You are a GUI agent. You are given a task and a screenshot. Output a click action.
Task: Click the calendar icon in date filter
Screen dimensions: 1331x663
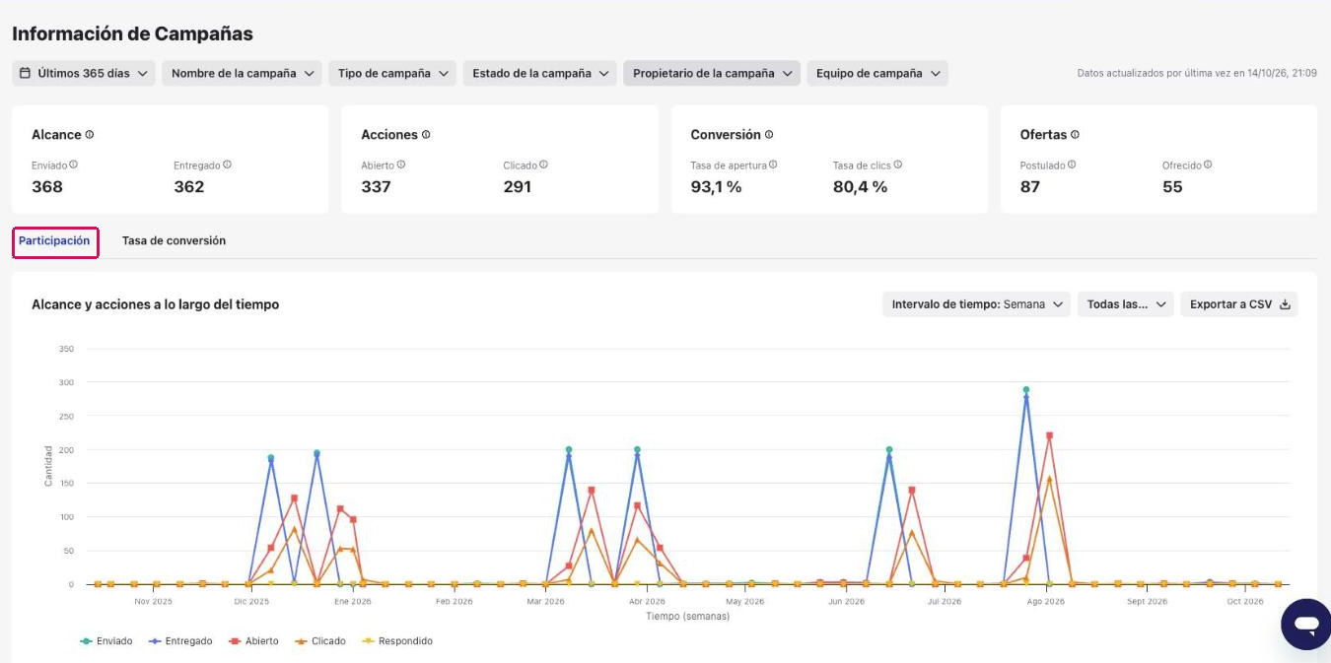(x=26, y=73)
